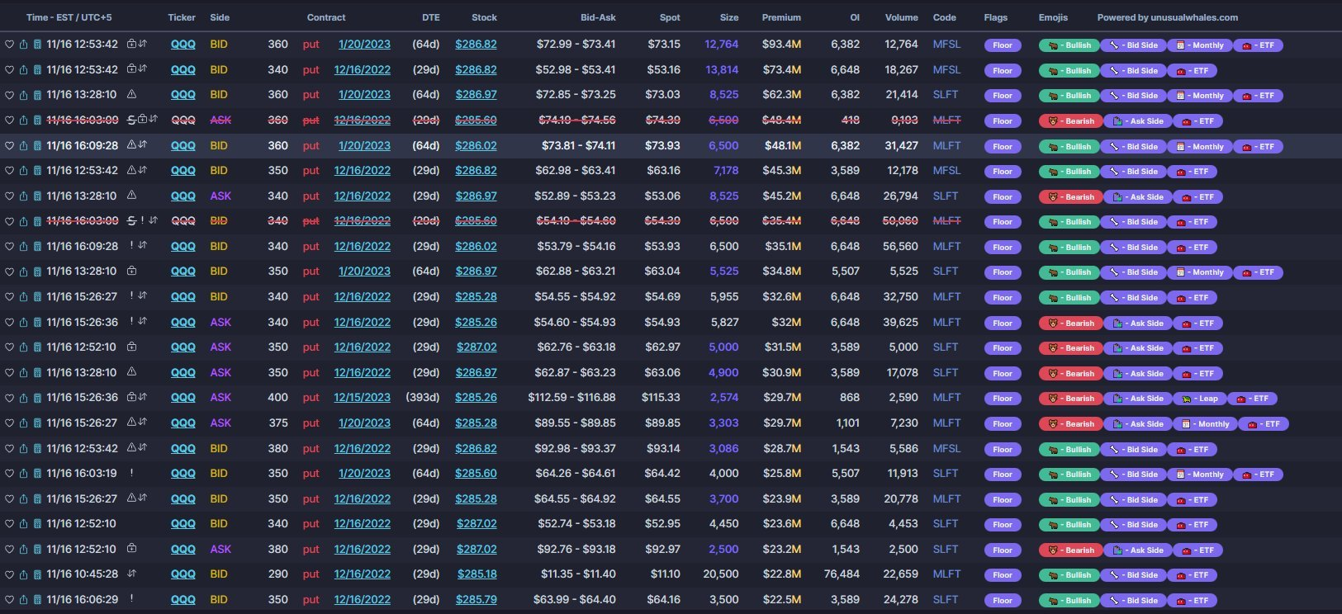Toggle the heart on the 10:45:28 trade
Image resolution: width=1342 pixels, height=614 pixels.
10,574
